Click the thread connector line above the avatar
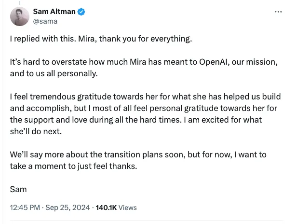Image resolution: width=297 pixels, height=224 pixels. pos(19,2)
